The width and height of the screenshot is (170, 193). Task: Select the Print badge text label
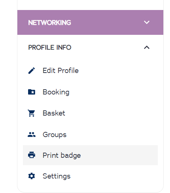pos(62,155)
